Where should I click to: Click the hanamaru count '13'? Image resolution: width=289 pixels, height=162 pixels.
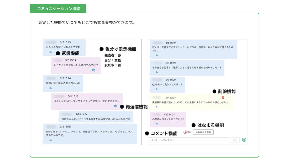[x=189, y=132]
